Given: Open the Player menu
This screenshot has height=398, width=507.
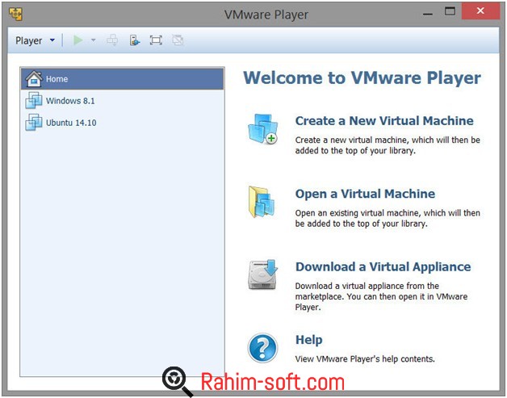Looking at the screenshot, I should (x=35, y=40).
